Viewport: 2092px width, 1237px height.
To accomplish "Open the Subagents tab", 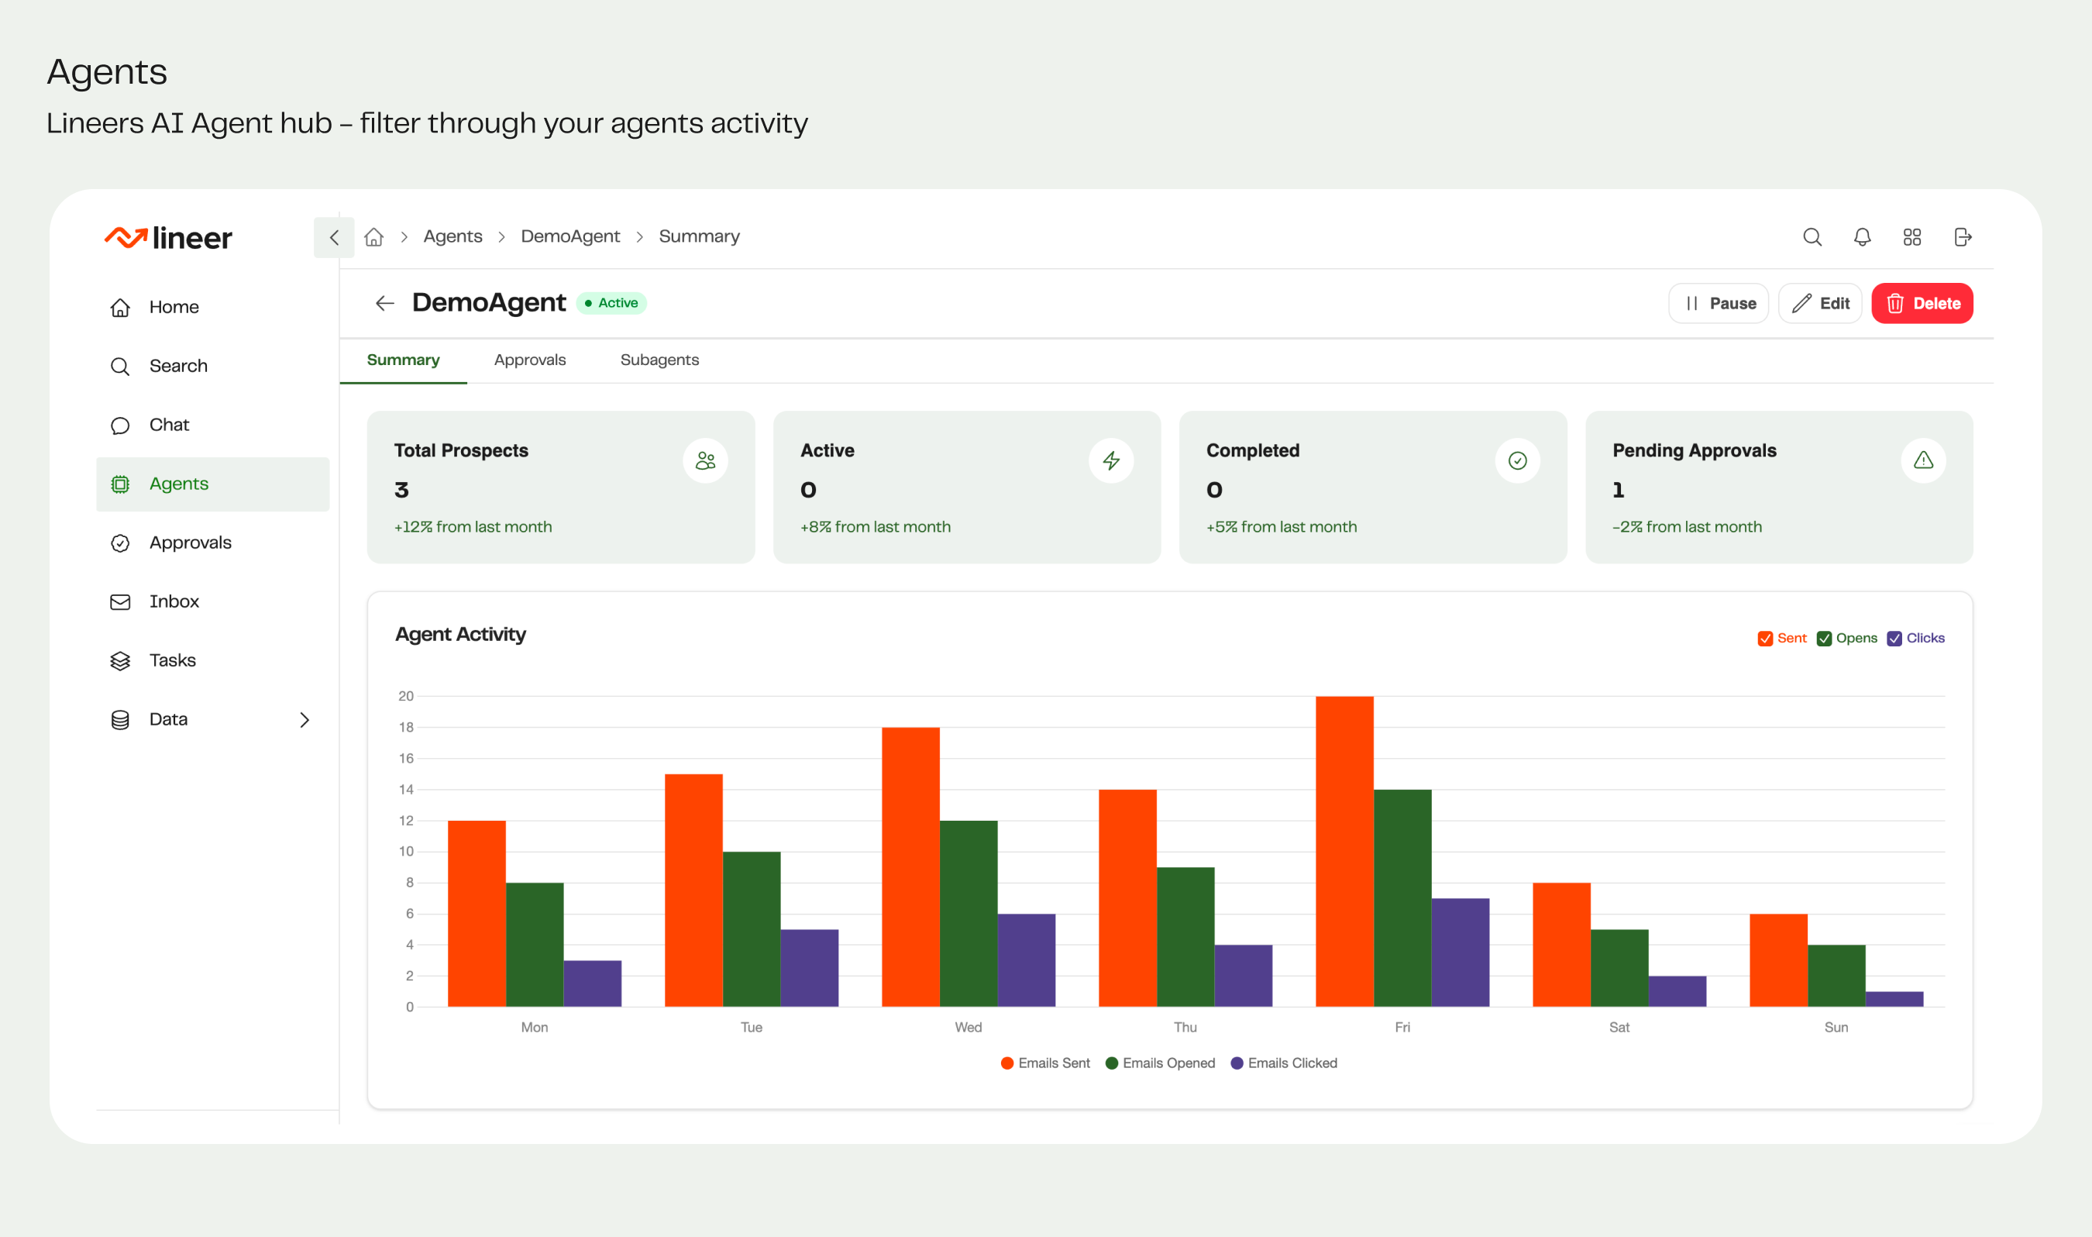I will pos(659,360).
